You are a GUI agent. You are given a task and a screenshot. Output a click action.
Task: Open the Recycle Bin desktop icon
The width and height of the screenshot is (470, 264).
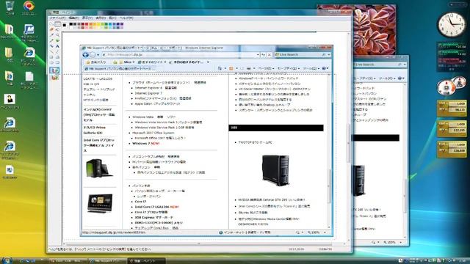10,8
